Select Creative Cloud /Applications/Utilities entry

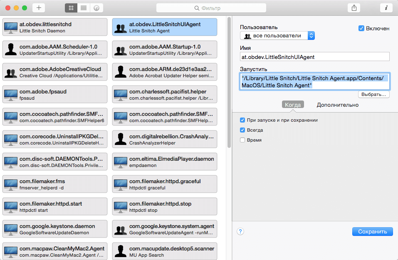pos(55,72)
